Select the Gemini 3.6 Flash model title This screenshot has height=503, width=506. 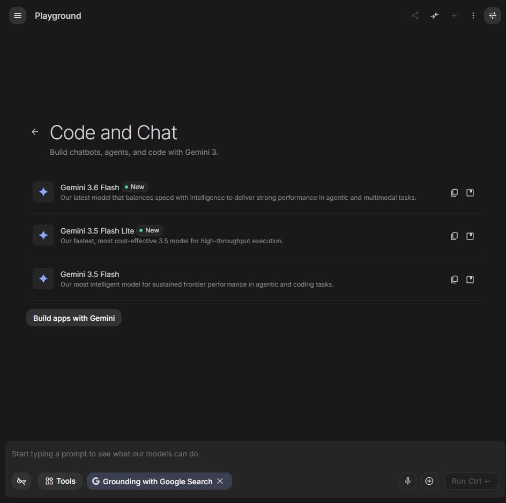90,187
